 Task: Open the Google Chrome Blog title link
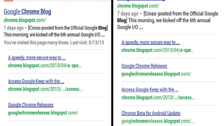[x=27, y=12]
